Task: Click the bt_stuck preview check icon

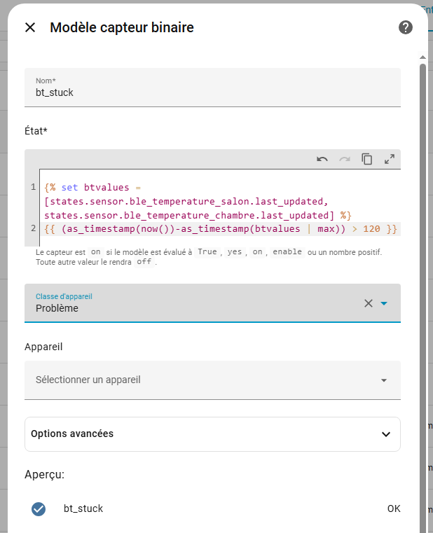Action: [x=39, y=509]
